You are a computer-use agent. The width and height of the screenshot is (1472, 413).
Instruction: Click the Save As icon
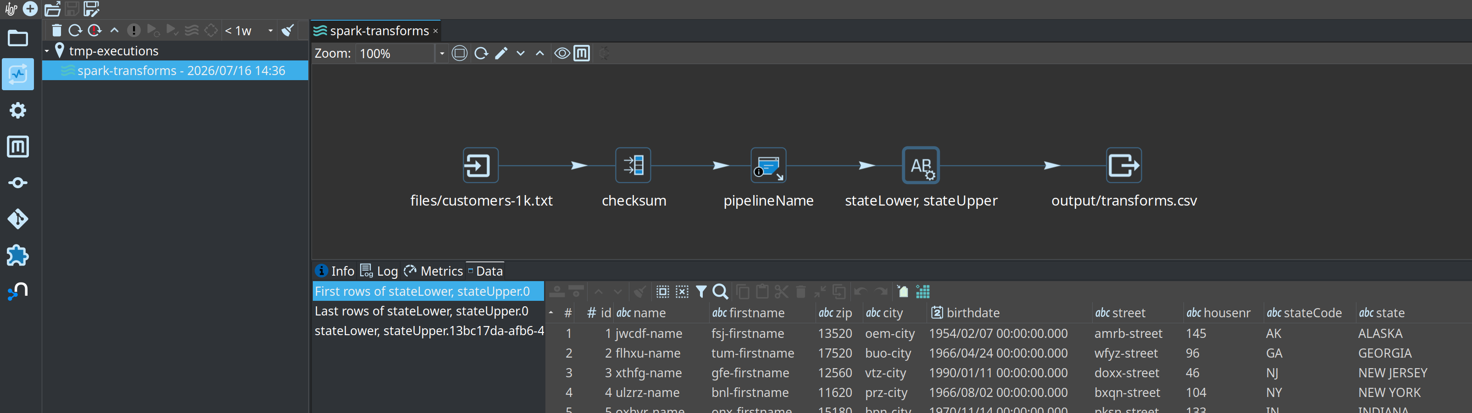point(91,9)
